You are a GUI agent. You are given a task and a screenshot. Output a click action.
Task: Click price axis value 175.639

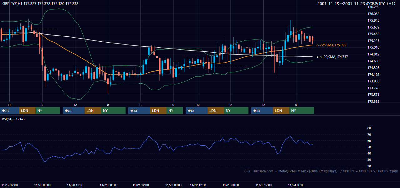click(x=374, y=27)
